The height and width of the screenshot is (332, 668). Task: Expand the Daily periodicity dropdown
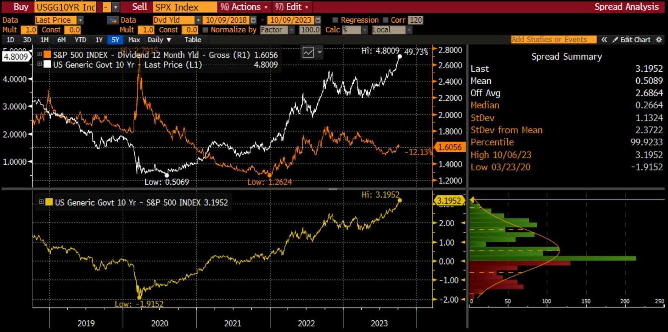point(159,40)
